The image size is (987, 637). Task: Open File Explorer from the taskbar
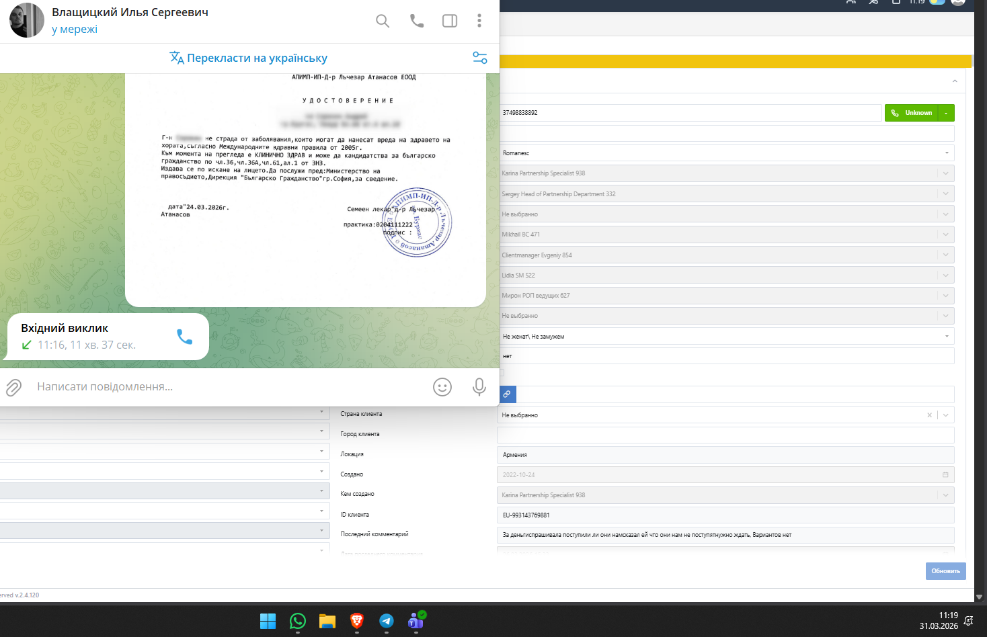click(327, 621)
